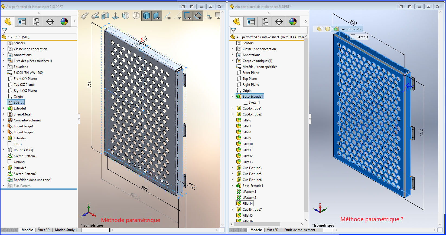Open ConfigurationManager tab in left window

coord(36,22)
